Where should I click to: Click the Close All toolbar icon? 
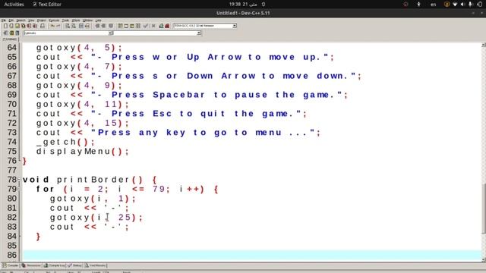point(35,26)
